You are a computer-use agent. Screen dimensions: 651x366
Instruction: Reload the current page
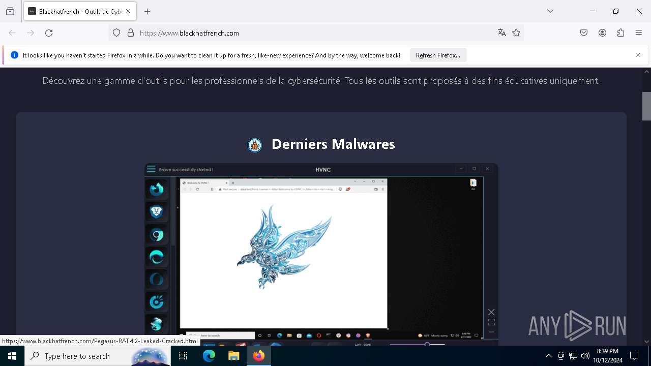[49, 33]
